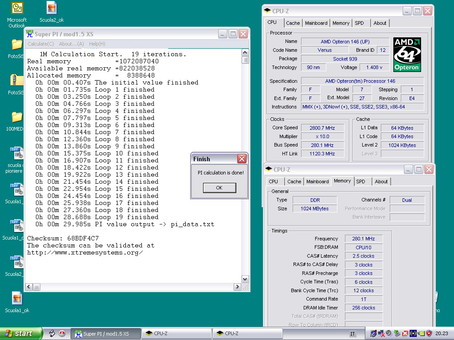Click the Channels # Dual value
This screenshot has height=340, width=454.
407,200
